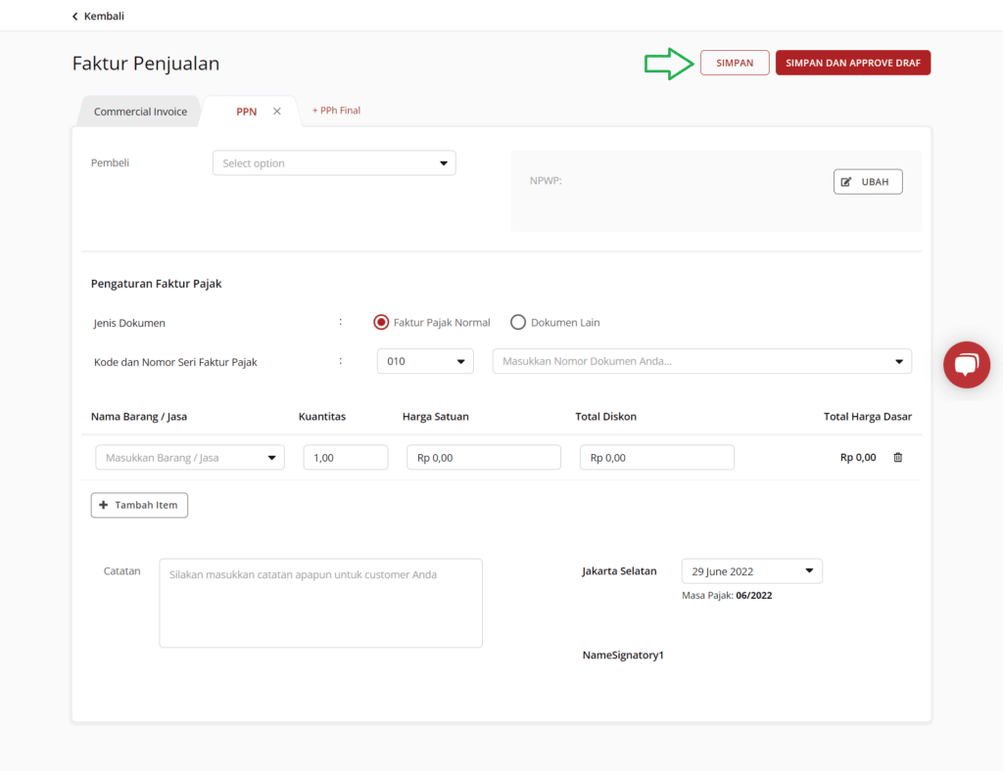Open the Masukkan Barang / Jasa dropdown
The width and height of the screenshot is (1003, 771).
[190, 457]
